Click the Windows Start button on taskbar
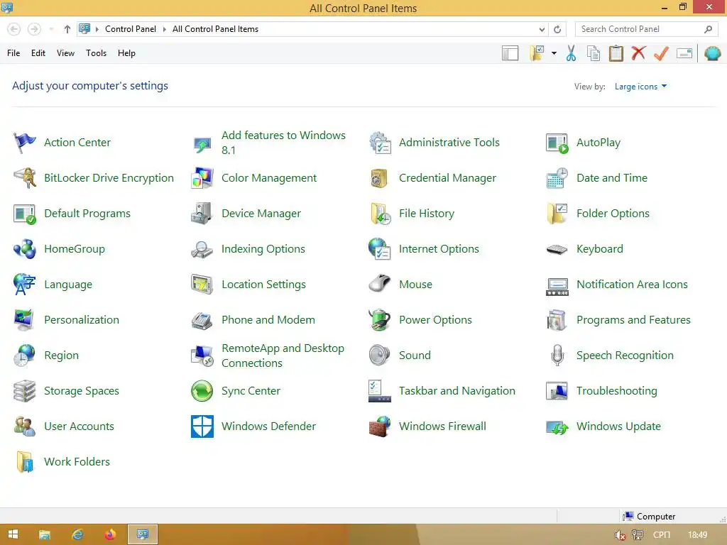This screenshot has width=727, height=545. (13, 534)
